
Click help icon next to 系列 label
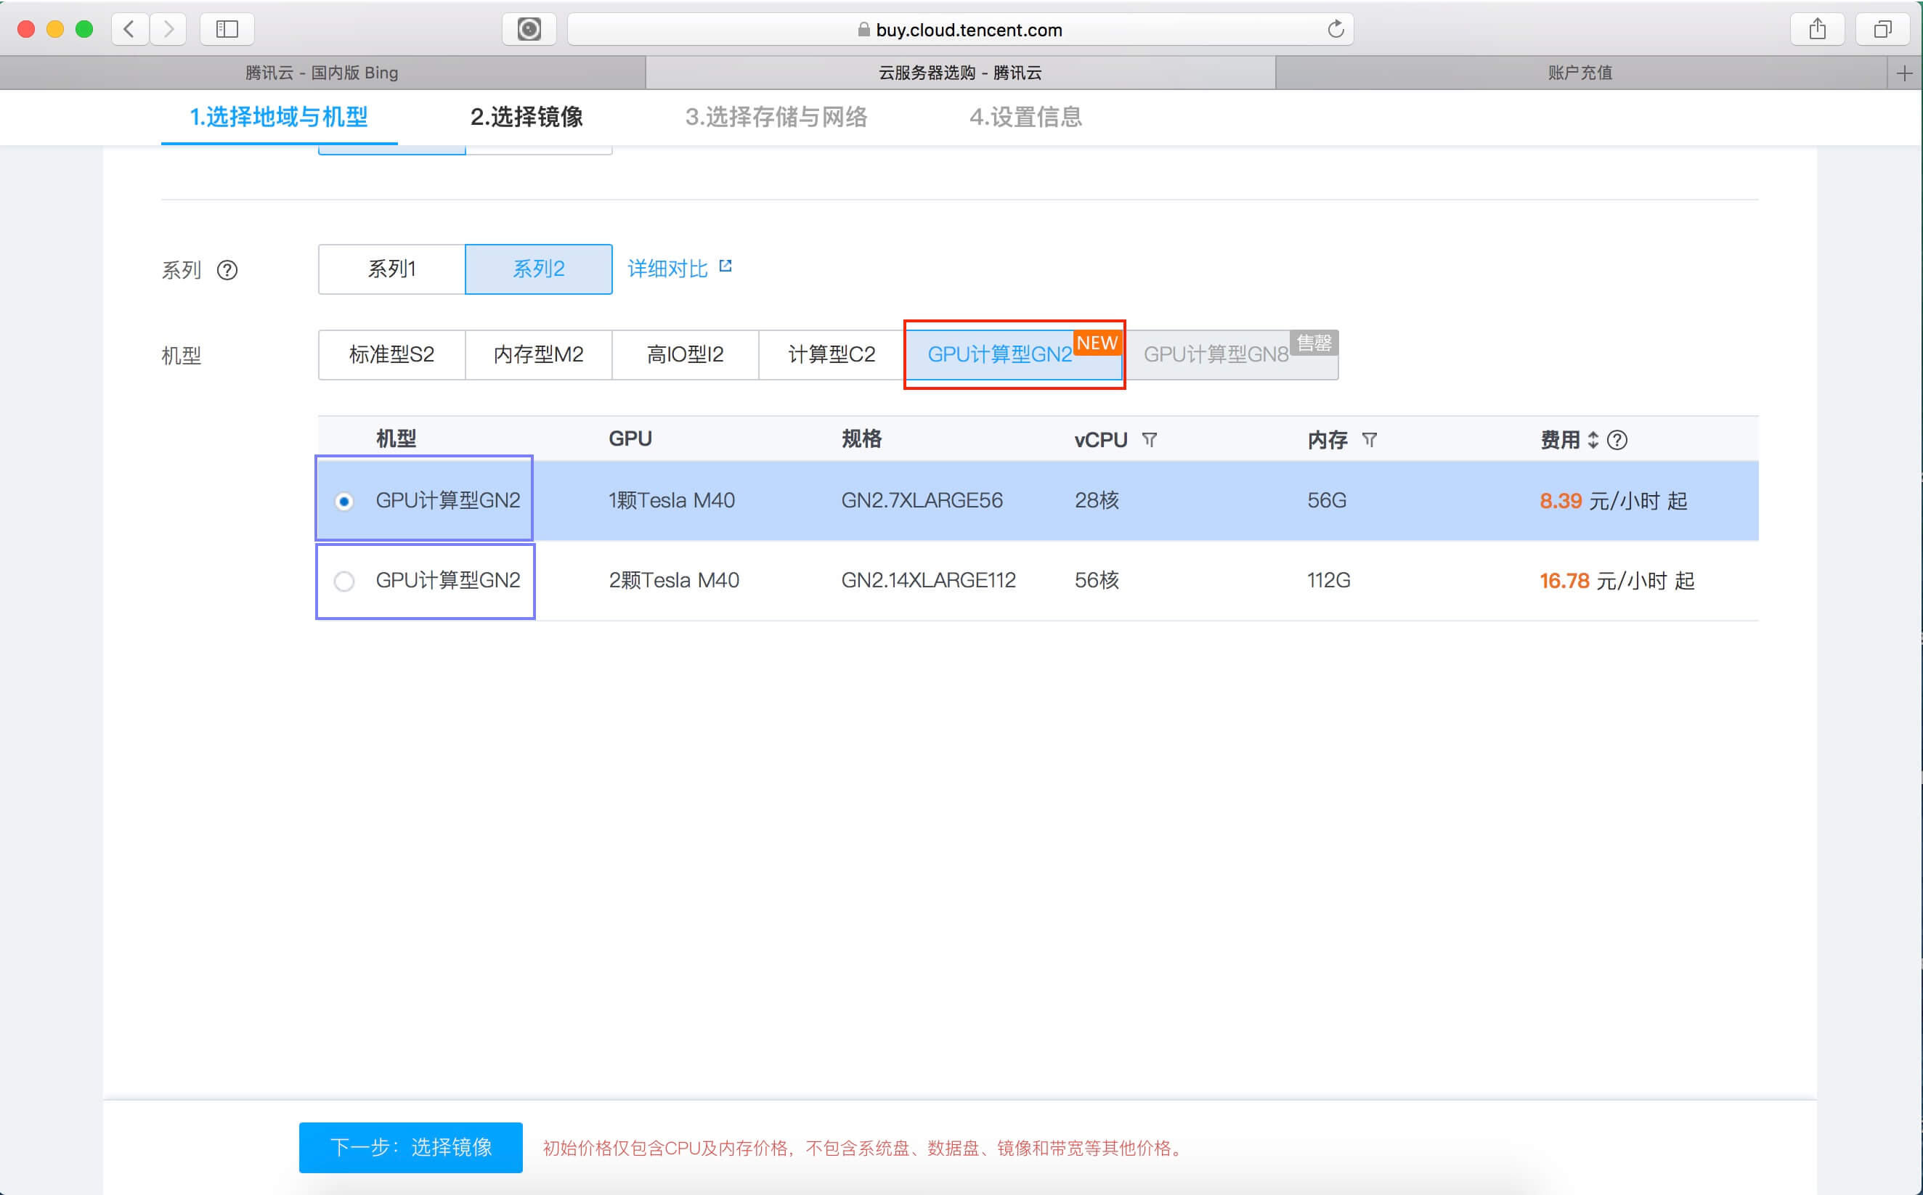pos(227,270)
